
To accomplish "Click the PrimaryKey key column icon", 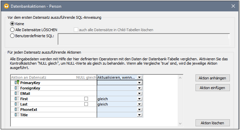I will coord(17,83).
